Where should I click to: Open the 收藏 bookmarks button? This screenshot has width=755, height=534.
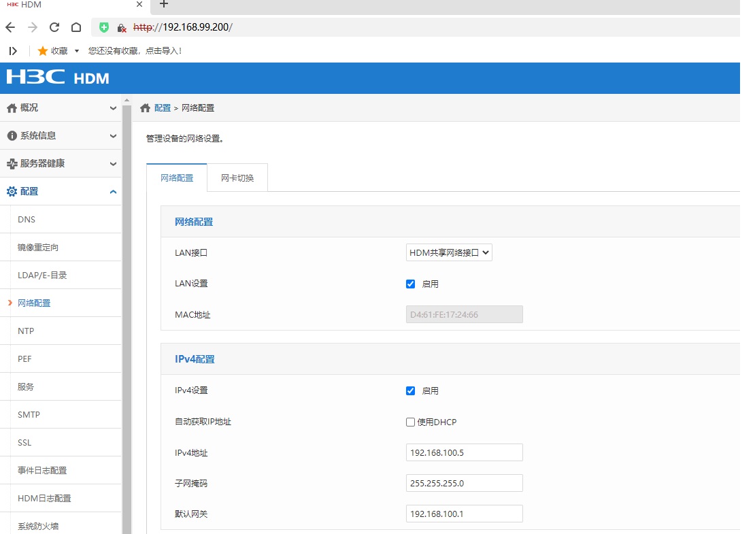(x=58, y=51)
